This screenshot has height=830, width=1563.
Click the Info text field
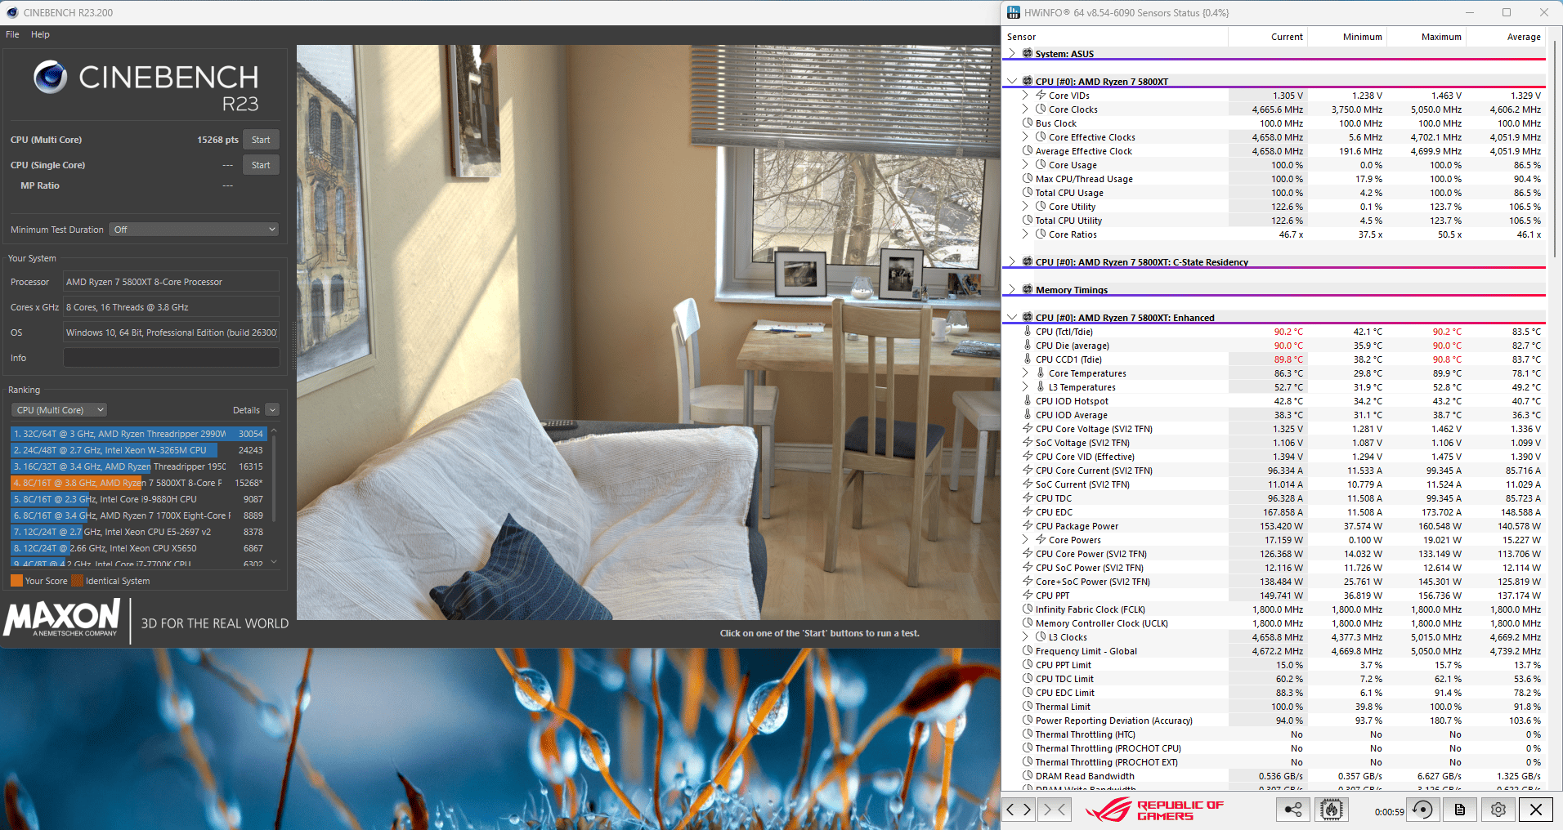172,358
